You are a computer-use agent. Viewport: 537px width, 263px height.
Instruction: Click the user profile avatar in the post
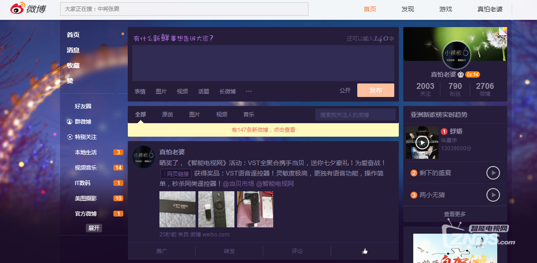pos(144,157)
